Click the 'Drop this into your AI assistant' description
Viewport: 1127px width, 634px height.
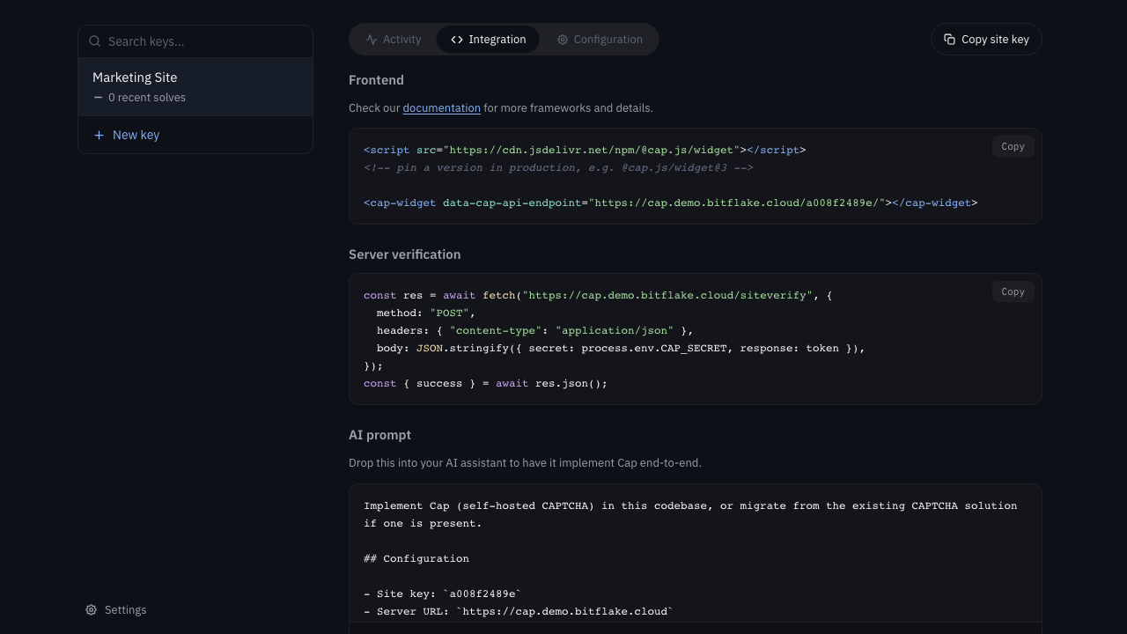point(525,463)
